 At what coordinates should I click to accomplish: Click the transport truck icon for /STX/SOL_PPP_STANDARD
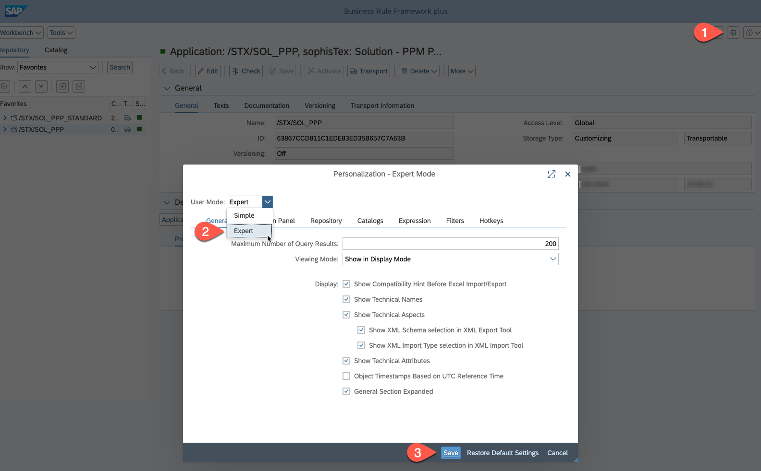pos(127,118)
